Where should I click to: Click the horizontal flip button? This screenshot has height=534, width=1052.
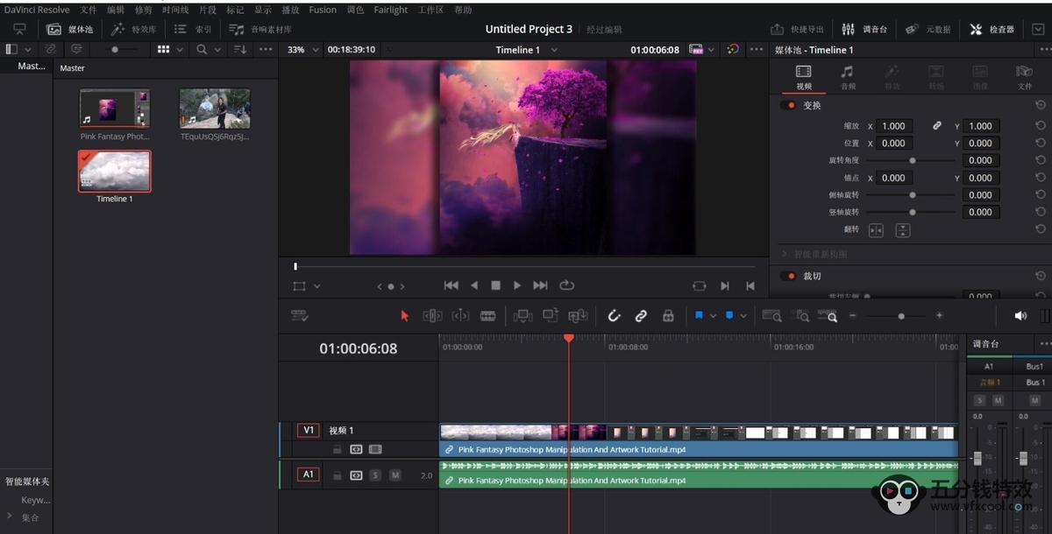876,230
